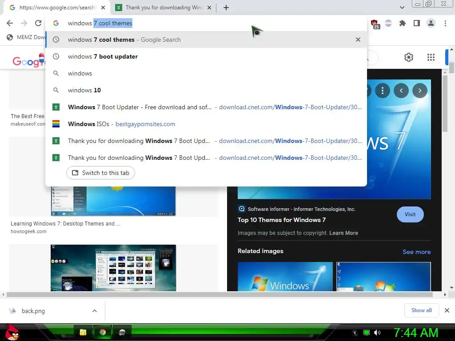Click the network monitor tray icon
This screenshot has width=455, height=341.
click(x=367, y=333)
